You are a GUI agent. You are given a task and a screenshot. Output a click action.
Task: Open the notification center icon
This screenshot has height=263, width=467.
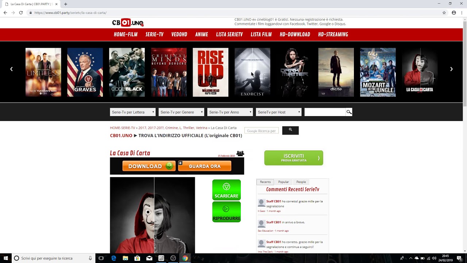459,258
